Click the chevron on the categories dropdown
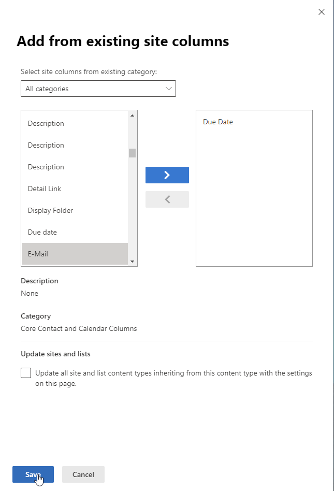The image size is (334, 491). coord(168,89)
